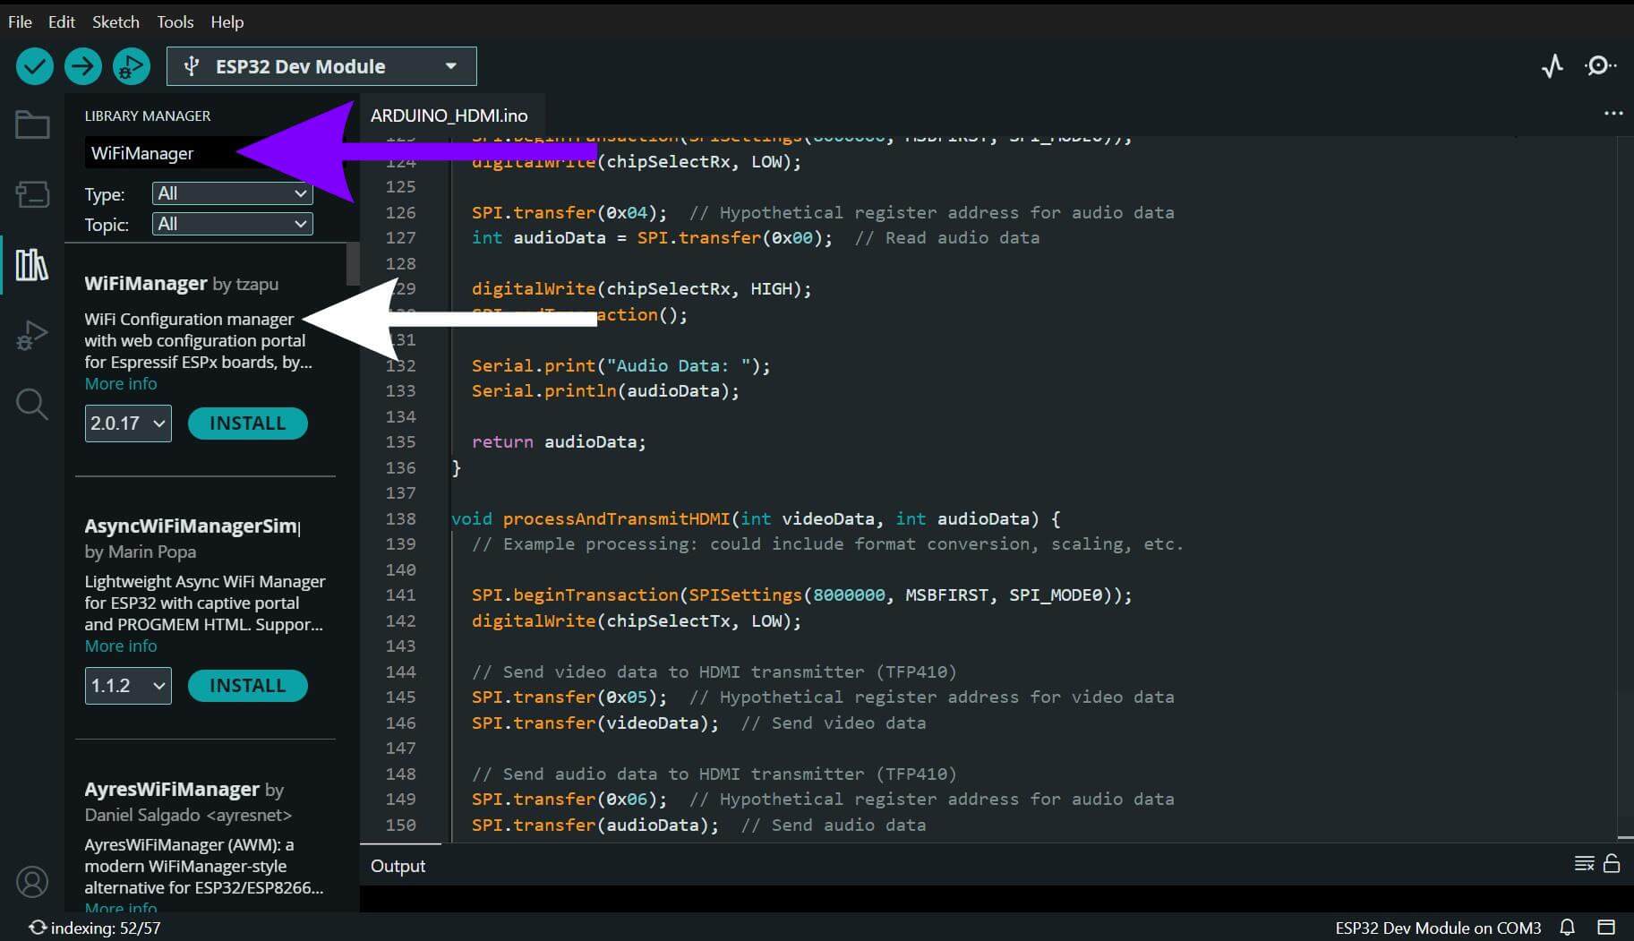Toggle the Library Manager sidebar panel
Viewport: 1634px width, 941px height.
pos(32,265)
